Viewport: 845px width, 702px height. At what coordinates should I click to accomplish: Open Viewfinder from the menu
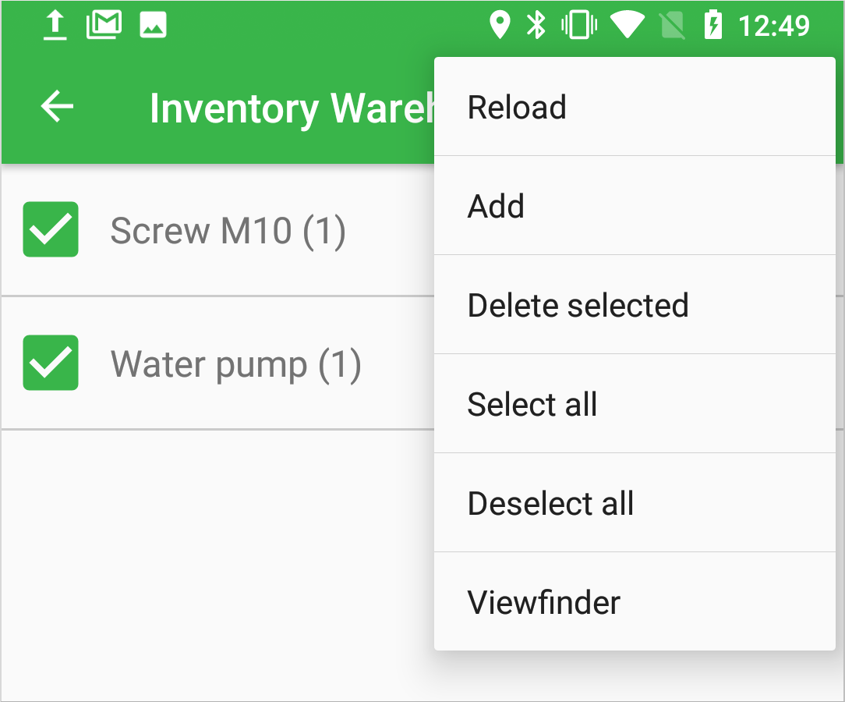pyautogui.click(x=544, y=603)
